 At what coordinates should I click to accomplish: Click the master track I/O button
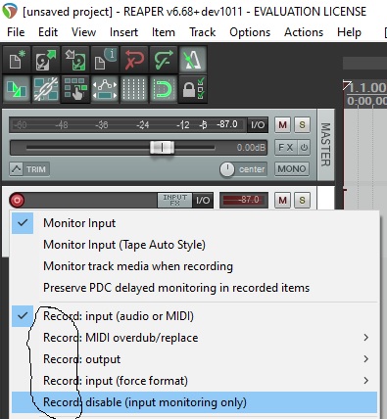click(x=258, y=125)
